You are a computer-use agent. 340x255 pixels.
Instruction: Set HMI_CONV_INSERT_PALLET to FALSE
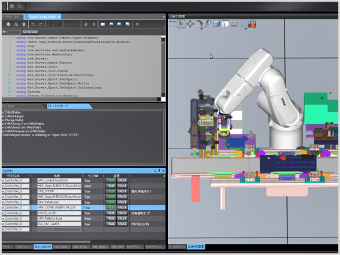122,207
